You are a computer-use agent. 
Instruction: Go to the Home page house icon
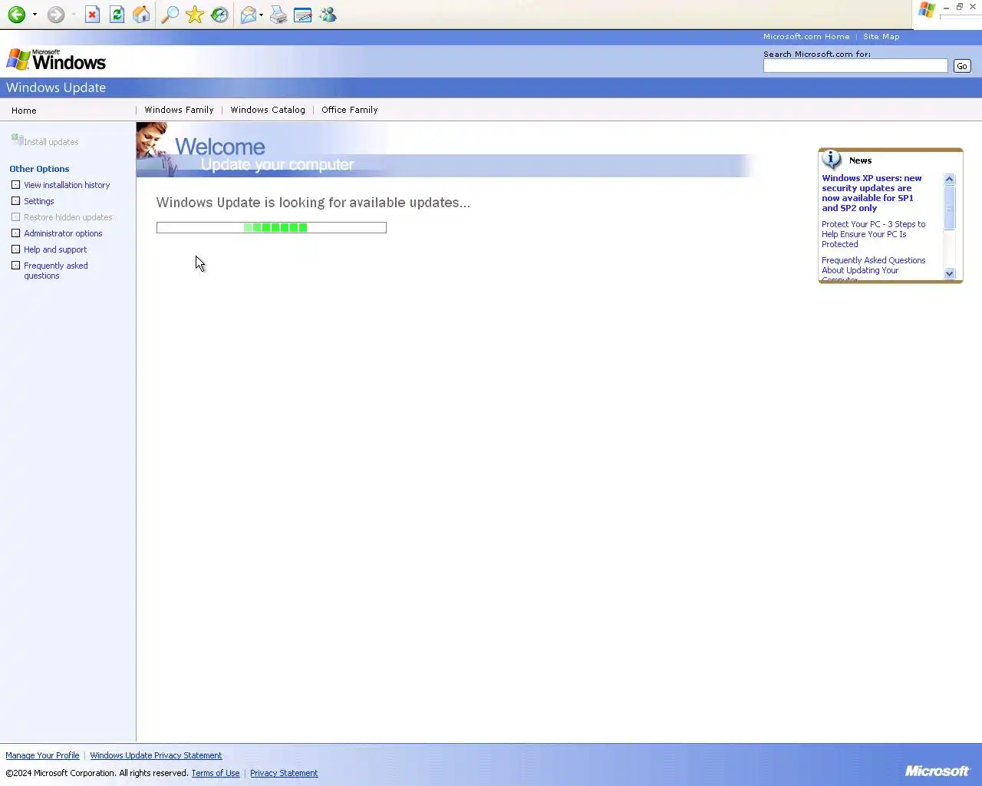(x=141, y=15)
